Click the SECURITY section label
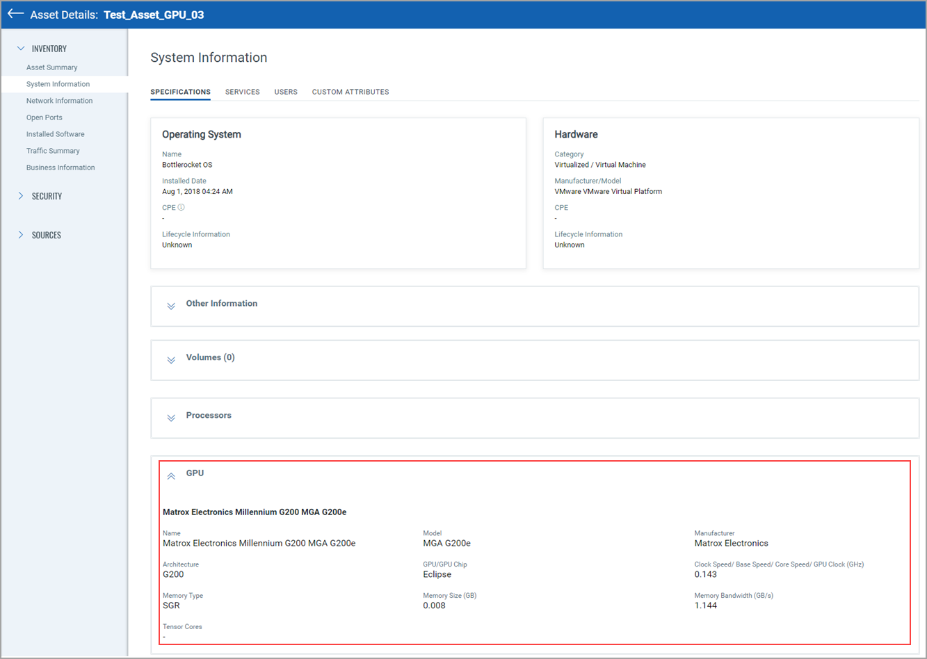 click(47, 196)
